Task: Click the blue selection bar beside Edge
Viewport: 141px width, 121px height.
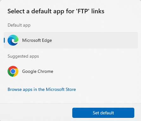Action: point(4,40)
